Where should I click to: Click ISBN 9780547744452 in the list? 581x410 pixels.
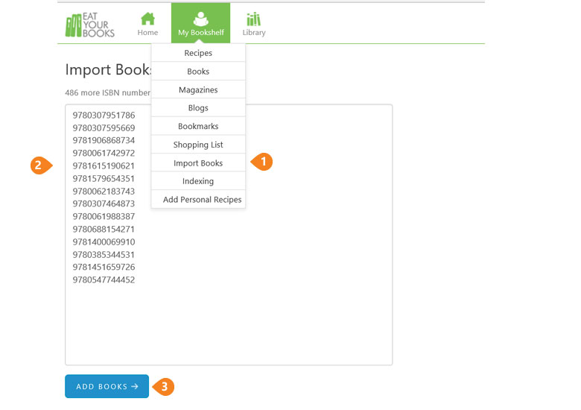(104, 280)
